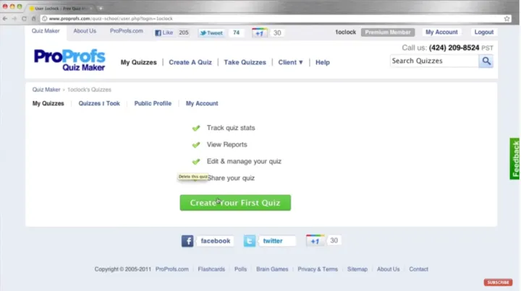This screenshot has width=521, height=291.
Task: Click Create Your First Quiz button
Action: click(x=235, y=202)
